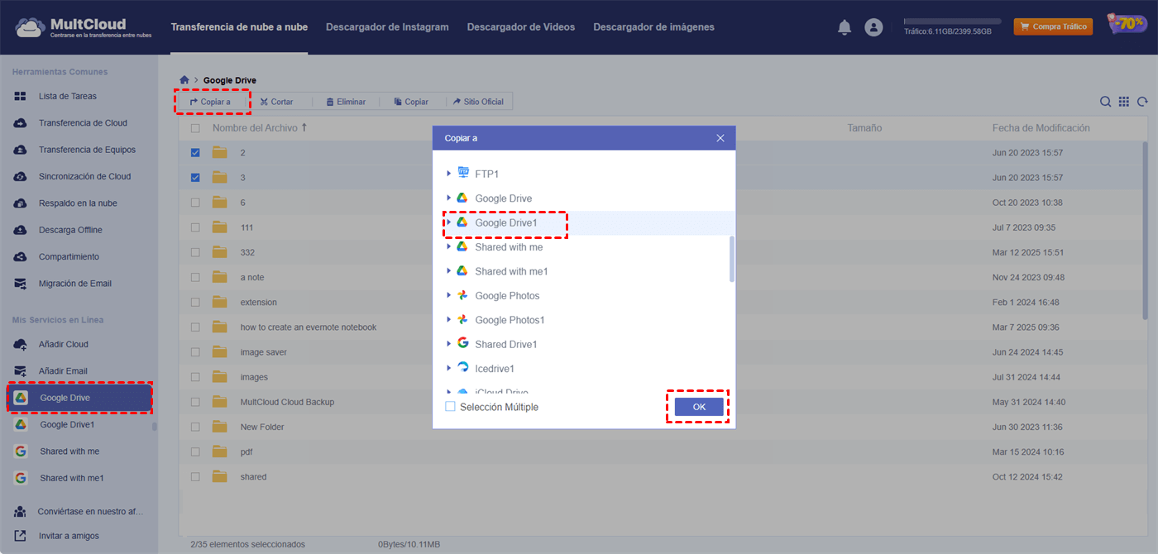1158x554 pixels.
Task: Check the folder 332 checkbox
Action: pyautogui.click(x=195, y=252)
